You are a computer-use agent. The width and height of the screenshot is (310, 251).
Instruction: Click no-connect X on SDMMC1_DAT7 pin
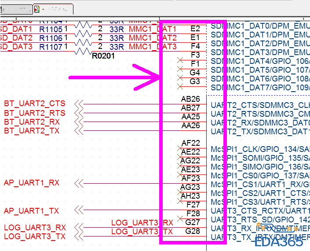tap(180, 86)
